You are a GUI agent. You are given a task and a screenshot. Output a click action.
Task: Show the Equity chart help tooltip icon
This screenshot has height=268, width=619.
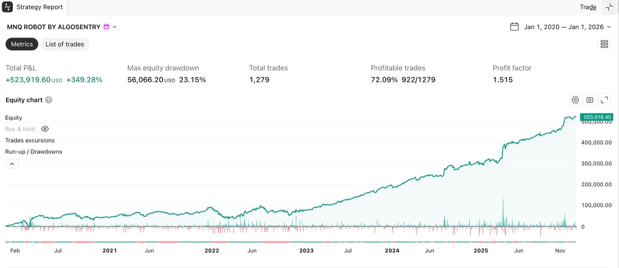point(49,100)
